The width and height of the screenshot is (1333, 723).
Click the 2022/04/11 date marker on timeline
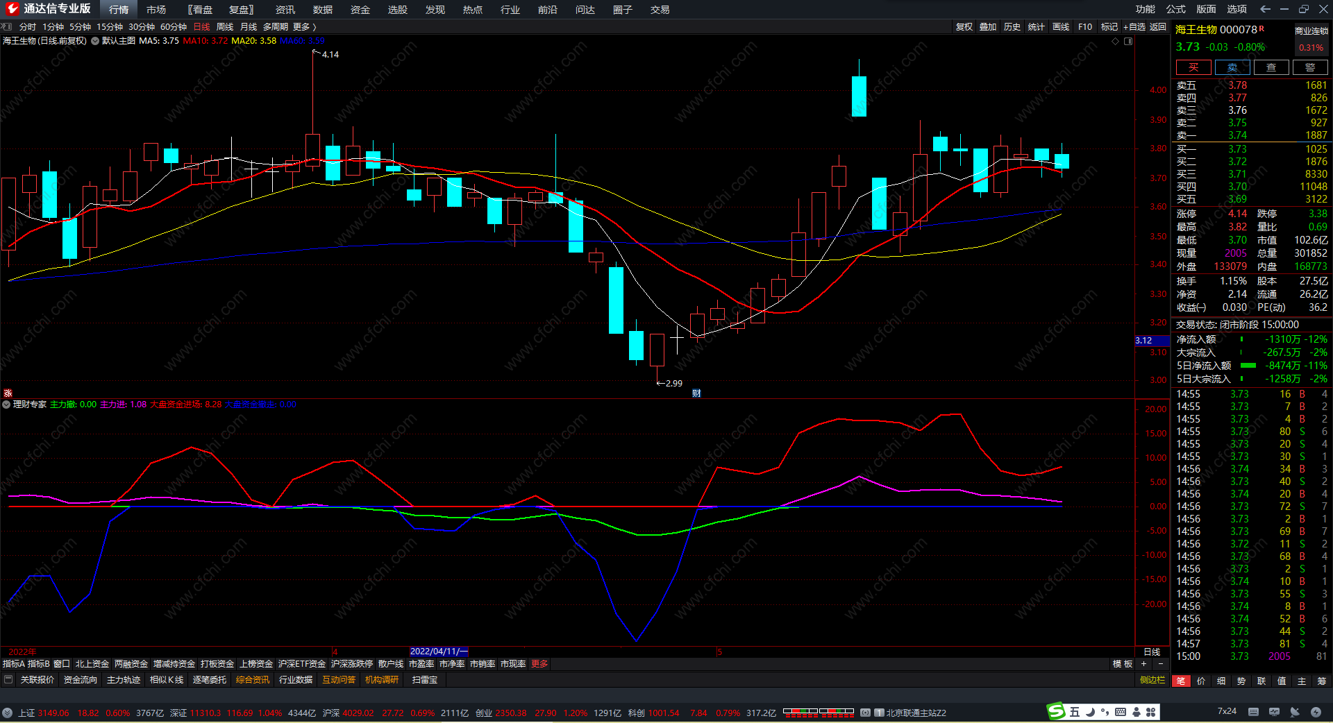439,652
